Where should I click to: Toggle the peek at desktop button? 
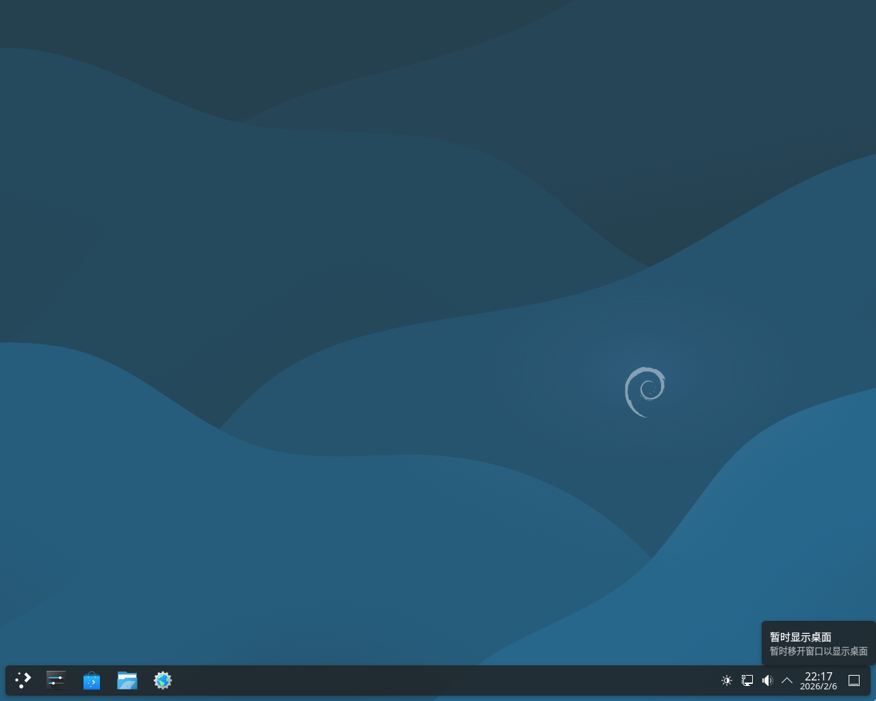point(854,680)
